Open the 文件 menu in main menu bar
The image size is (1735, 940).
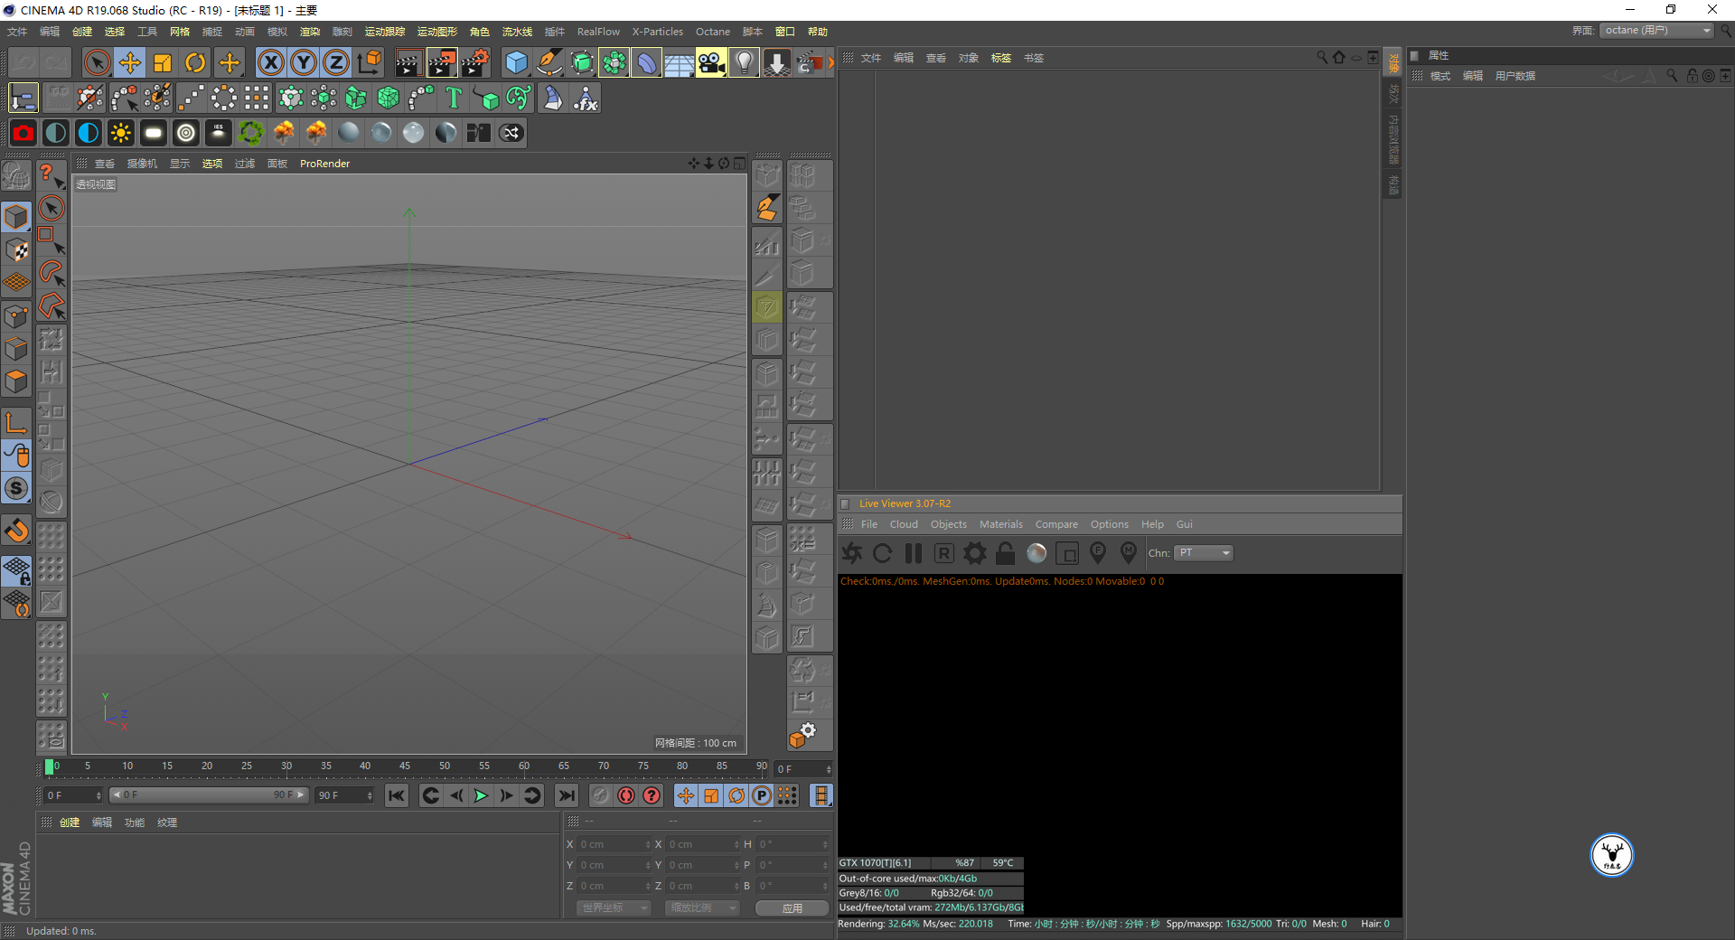coord(17,32)
